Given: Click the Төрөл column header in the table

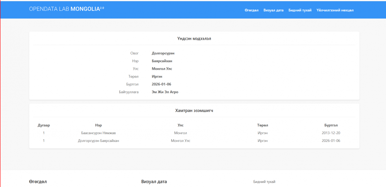Looking at the screenshot, I should 262,125.
